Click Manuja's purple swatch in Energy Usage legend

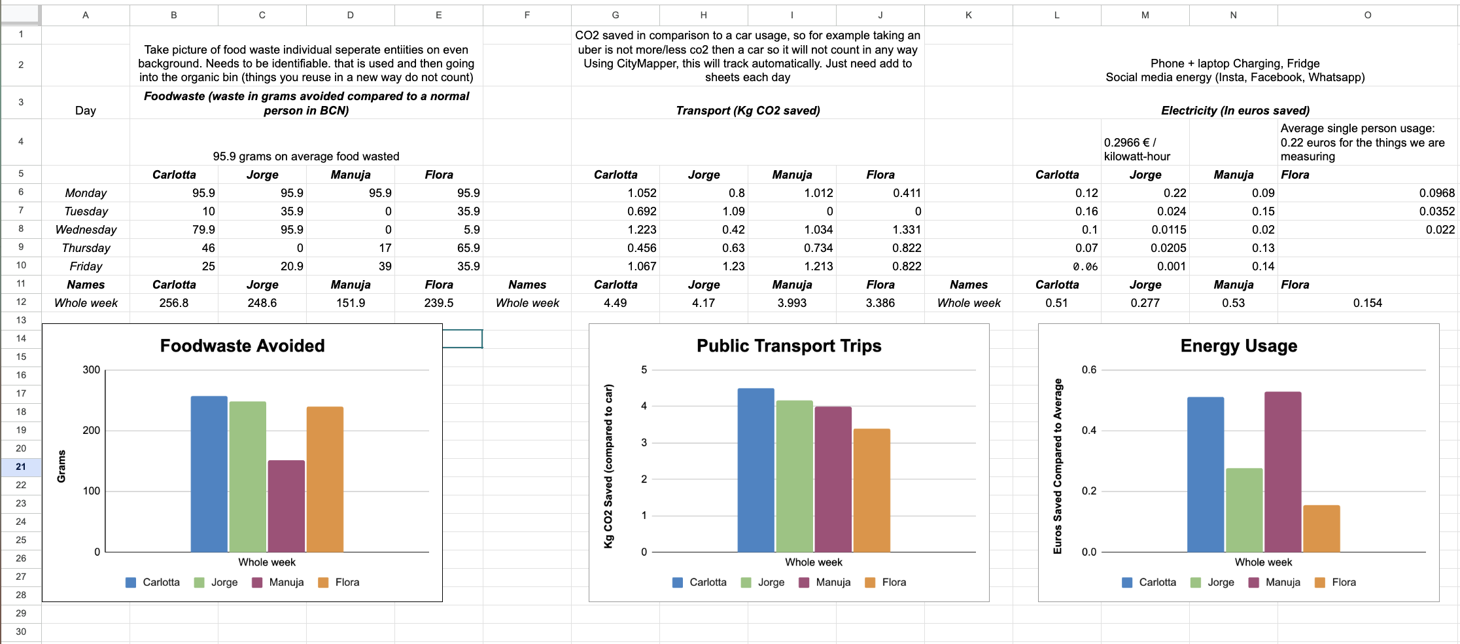[x=1254, y=582]
